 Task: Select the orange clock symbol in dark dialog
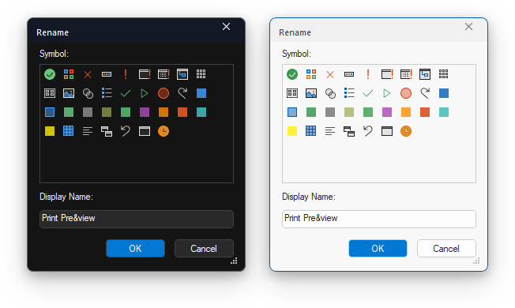(x=164, y=131)
